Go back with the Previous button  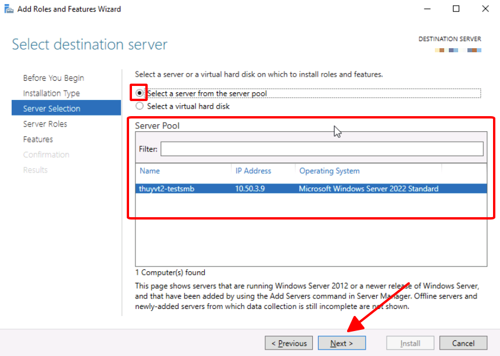pos(288,343)
